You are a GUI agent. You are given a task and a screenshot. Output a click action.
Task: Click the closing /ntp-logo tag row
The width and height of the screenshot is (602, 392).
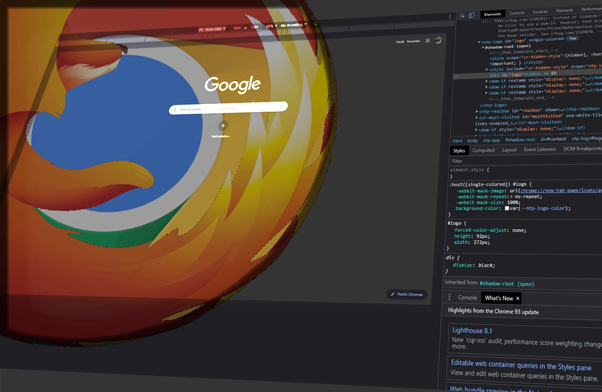point(493,105)
